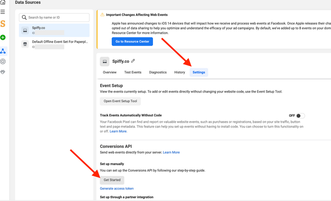Select Default Offline Event Set For Paperpl... entry
This screenshot has height=201, width=331.
(x=54, y=44)
